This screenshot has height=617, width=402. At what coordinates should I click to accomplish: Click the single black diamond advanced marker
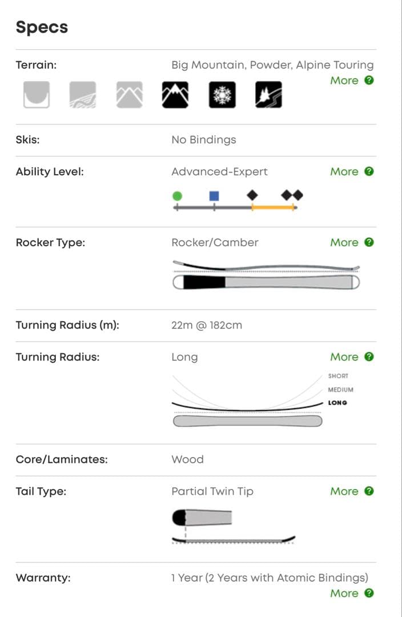pyautogui.click(x=252, y=195)
